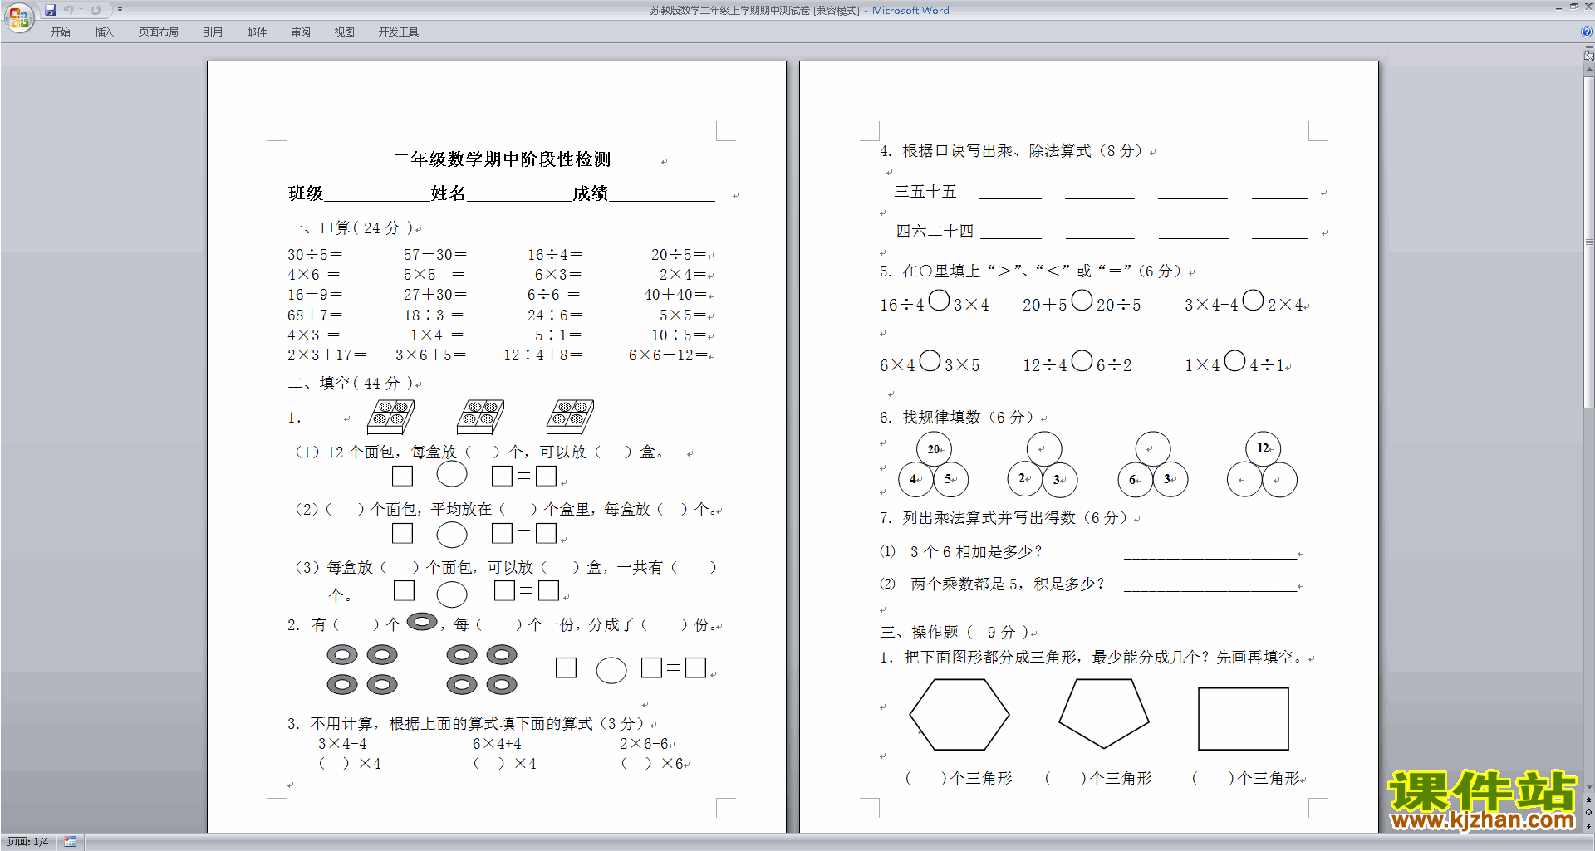Click the 页面: 1/4 status bar indicator
The width and height of the screenshot is (1595, 851).
click(x=27, y=842)
